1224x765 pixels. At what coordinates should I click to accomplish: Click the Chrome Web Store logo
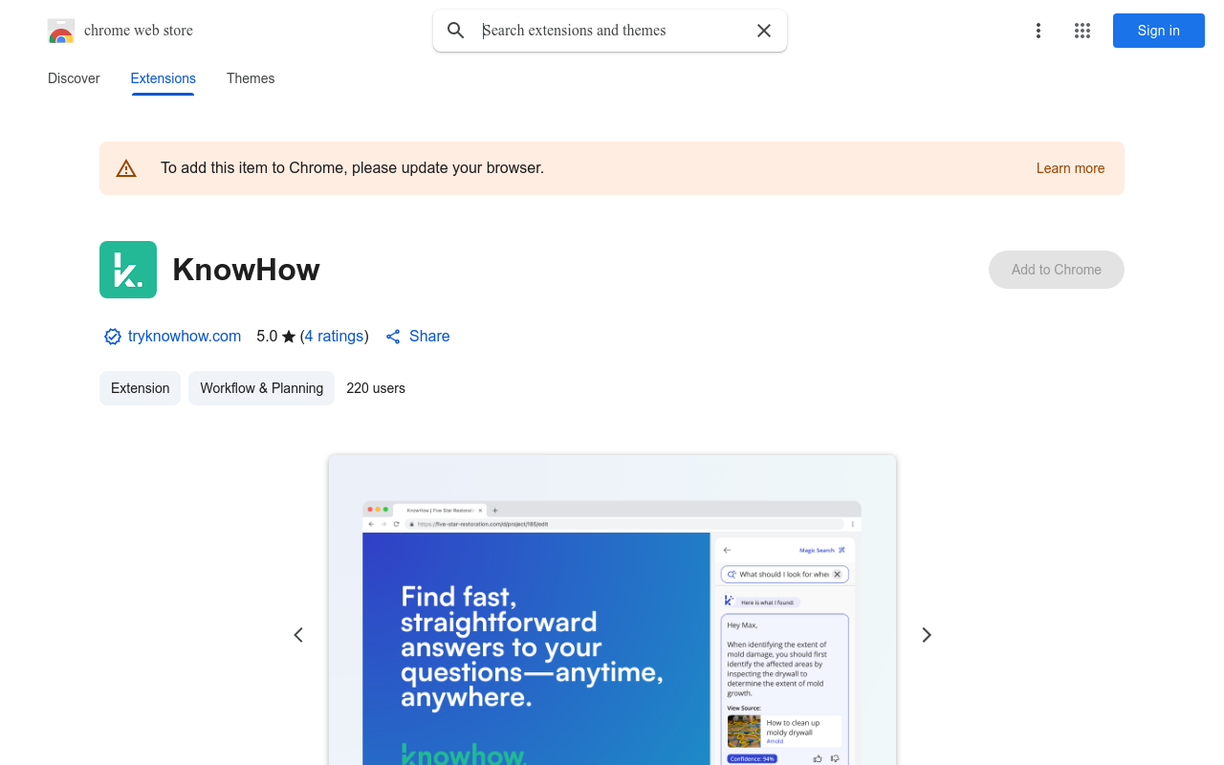click(x=61, y=31)
